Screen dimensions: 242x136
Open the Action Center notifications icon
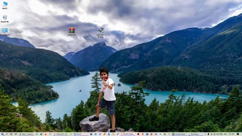click(238, 134)
